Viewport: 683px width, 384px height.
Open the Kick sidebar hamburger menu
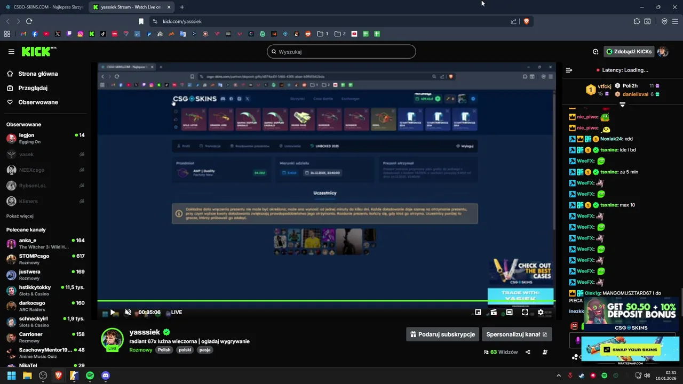(x=11, y=52)
